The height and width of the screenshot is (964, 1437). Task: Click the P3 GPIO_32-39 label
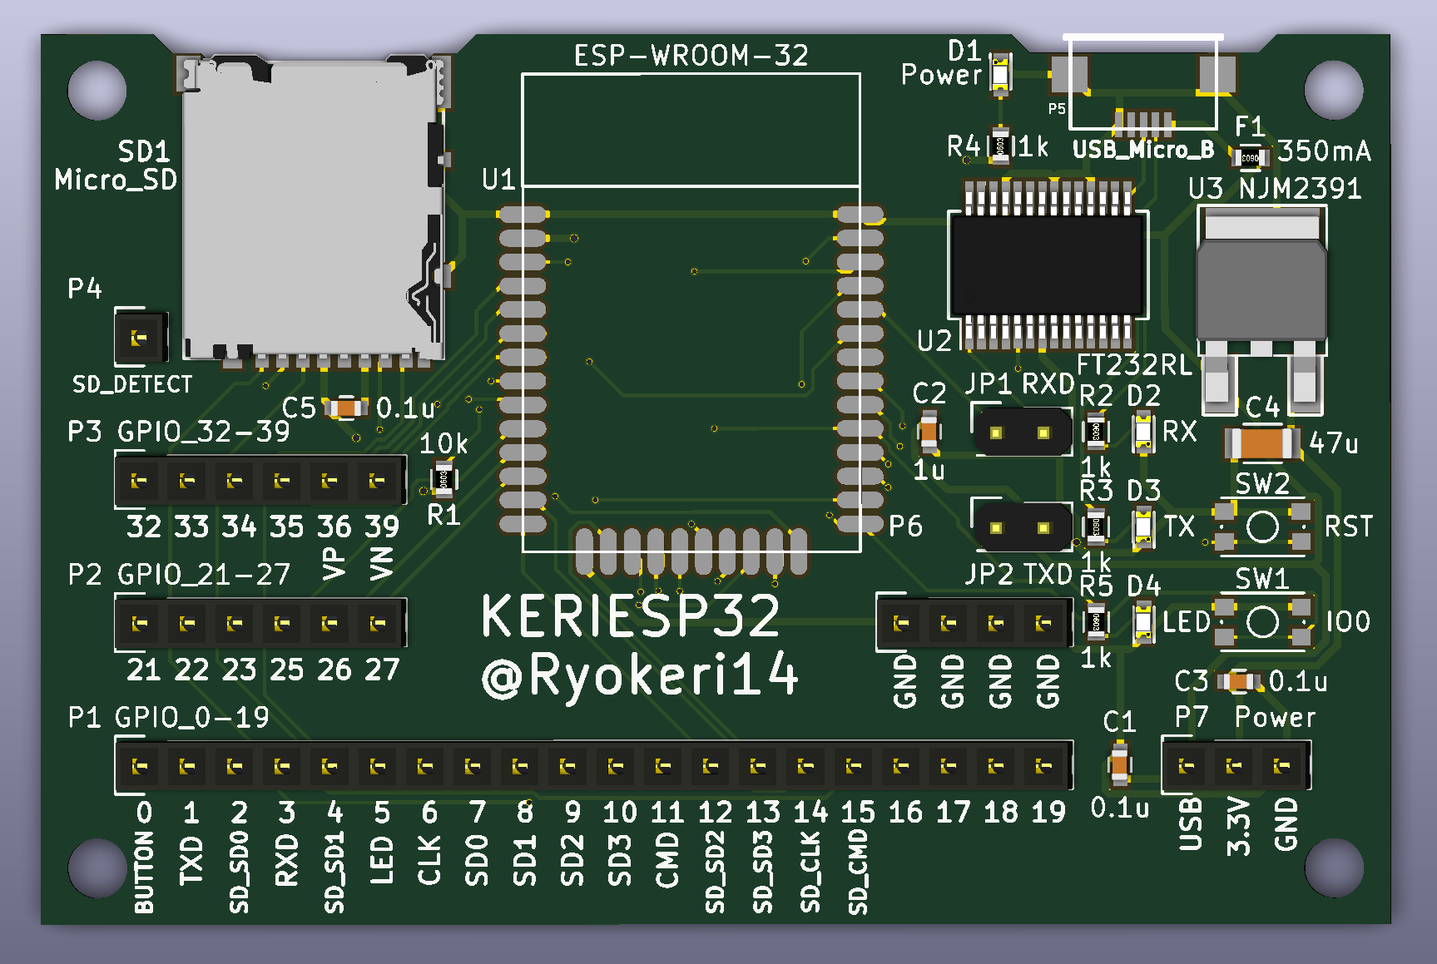(179, 431)
